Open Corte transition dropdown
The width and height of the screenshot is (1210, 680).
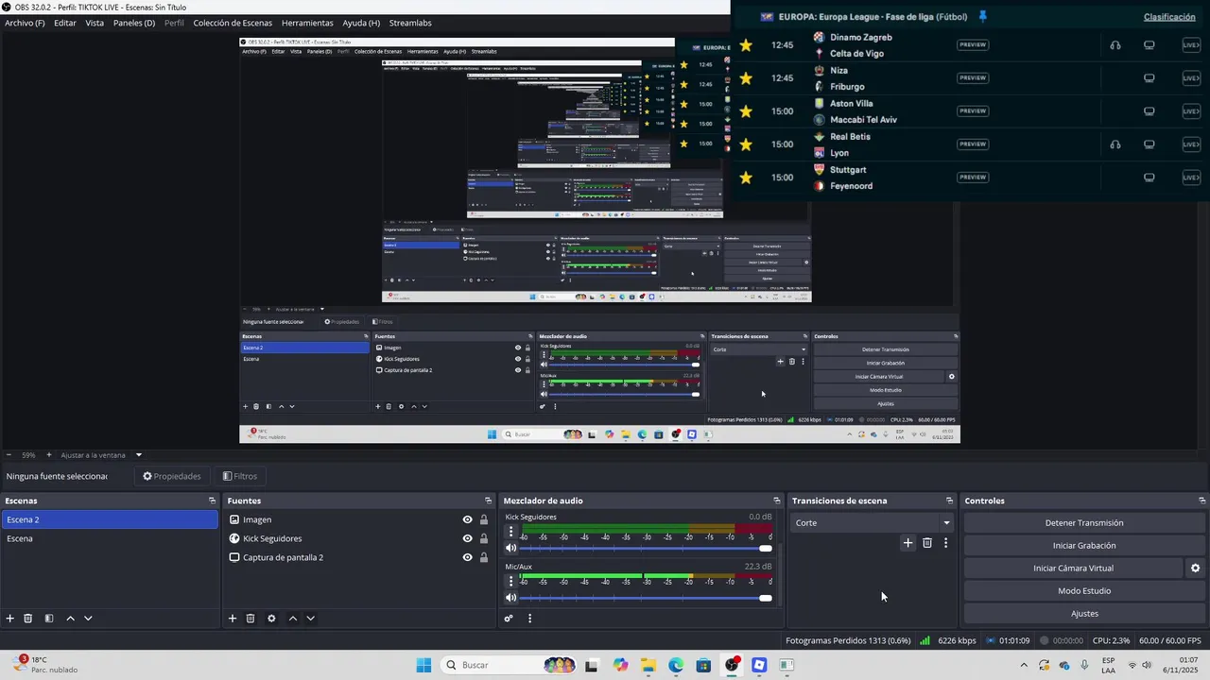(x=873, y=522)
